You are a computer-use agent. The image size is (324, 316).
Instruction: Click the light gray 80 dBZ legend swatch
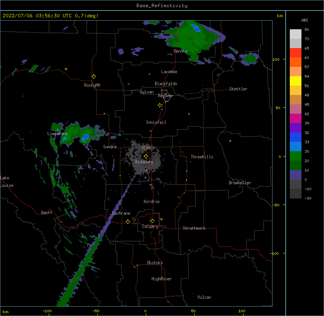click(x=295, y=34)
